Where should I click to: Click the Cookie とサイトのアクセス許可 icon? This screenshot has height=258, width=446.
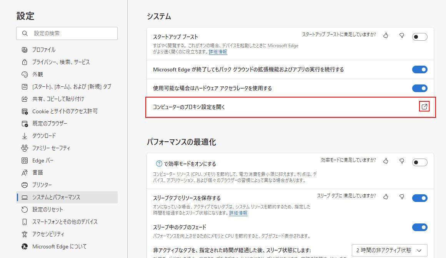pos(25,111)
